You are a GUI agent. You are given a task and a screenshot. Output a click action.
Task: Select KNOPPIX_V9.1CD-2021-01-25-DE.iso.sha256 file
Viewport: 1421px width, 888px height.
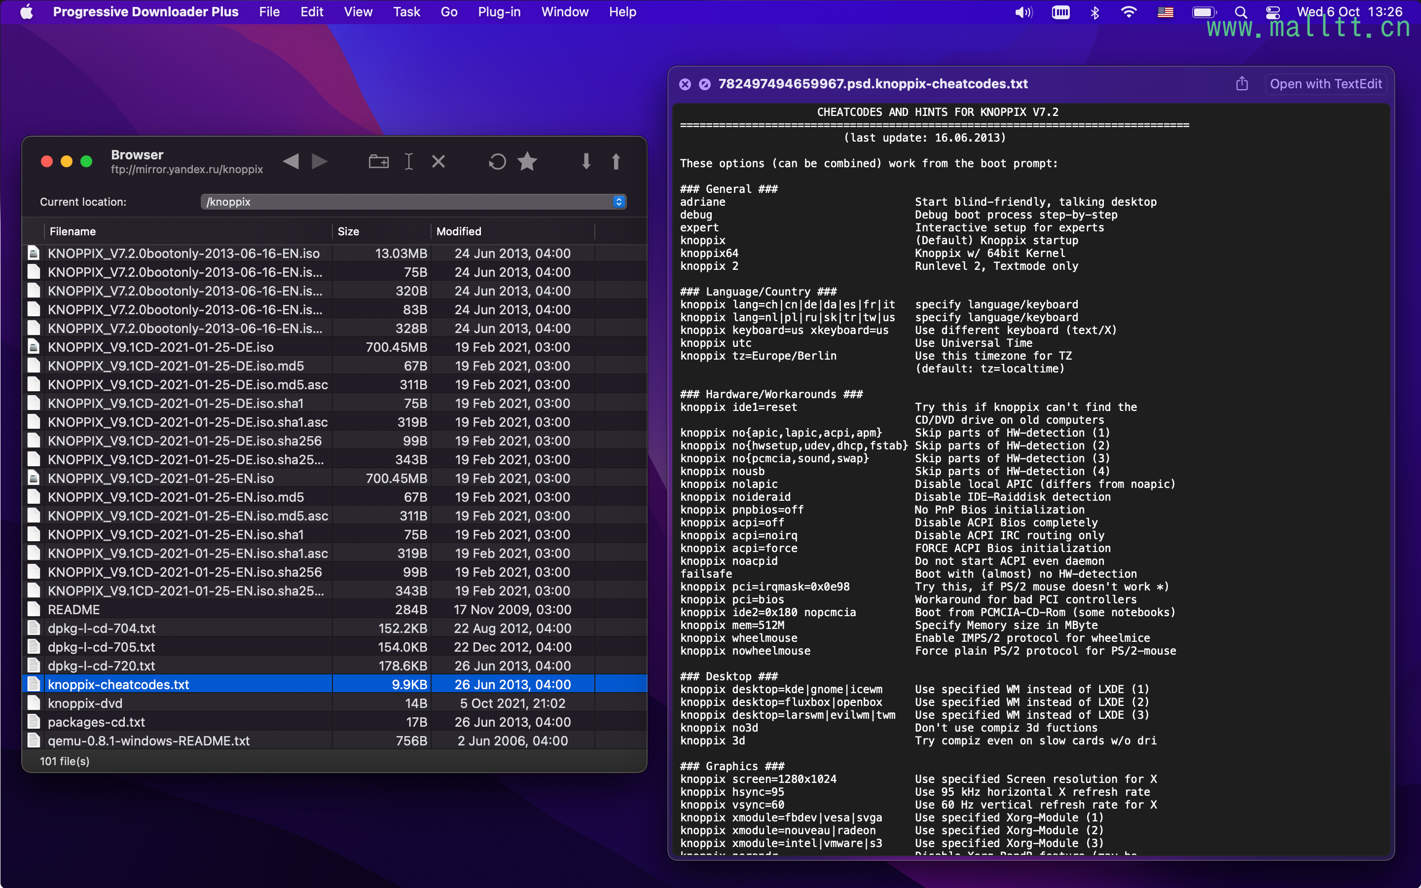click(x=335, y=441)
